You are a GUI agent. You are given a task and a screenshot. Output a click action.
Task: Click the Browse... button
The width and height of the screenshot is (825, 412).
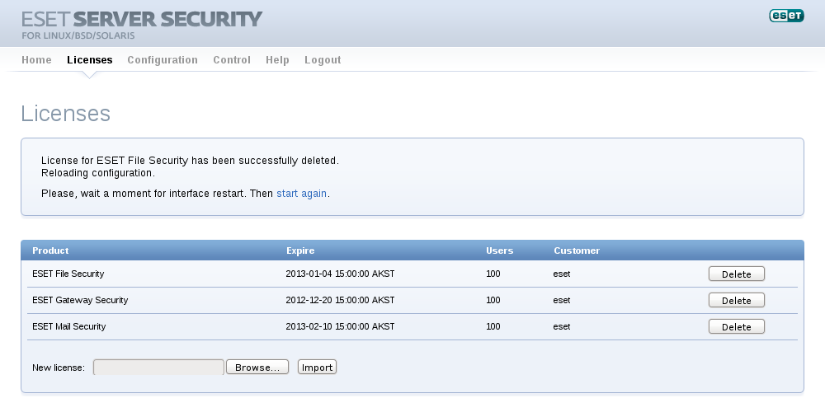[257, 367]
